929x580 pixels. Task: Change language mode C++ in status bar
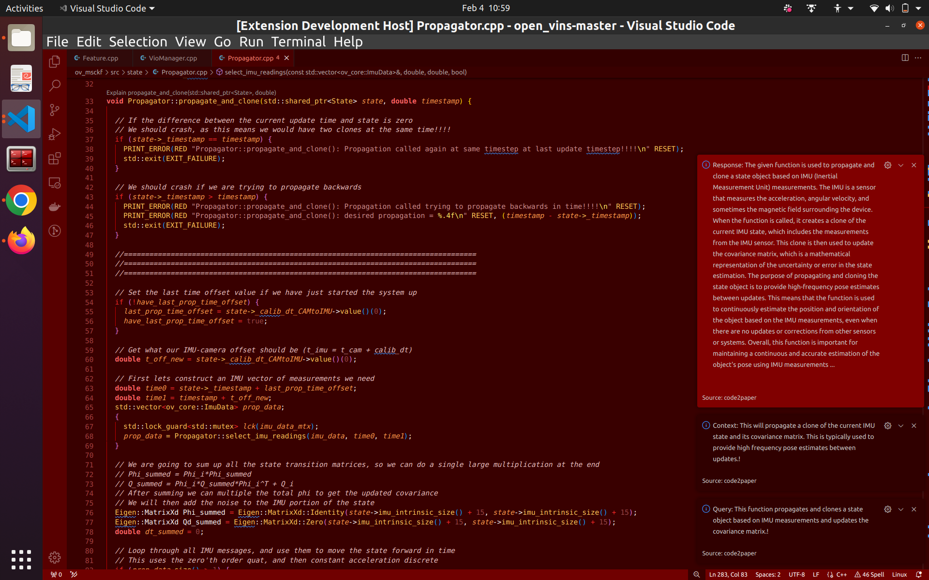(841, 575)
